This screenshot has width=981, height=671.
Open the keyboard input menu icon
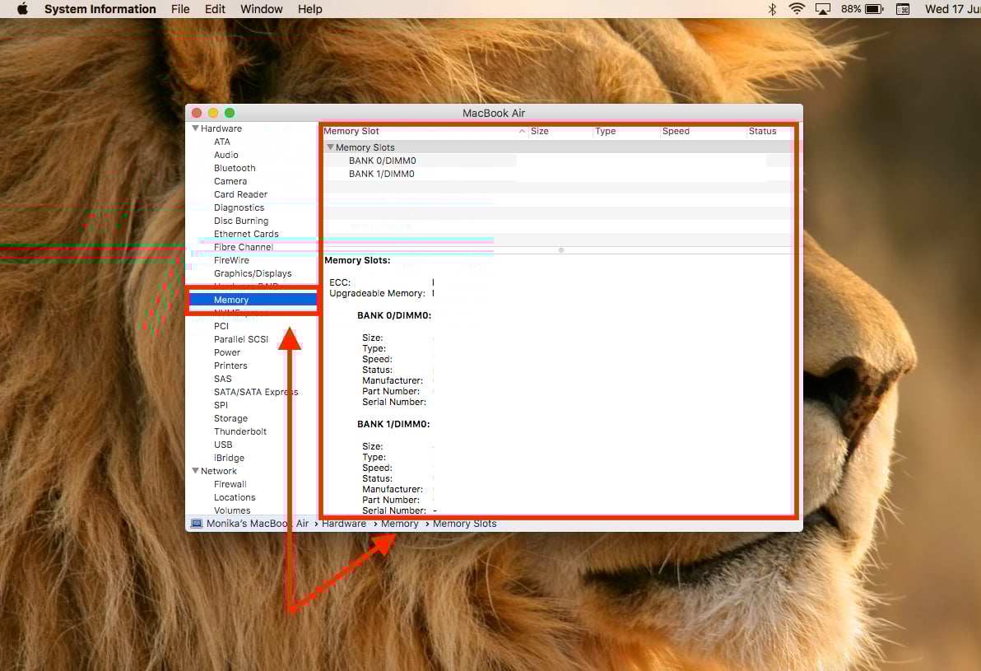pos(903,9)
